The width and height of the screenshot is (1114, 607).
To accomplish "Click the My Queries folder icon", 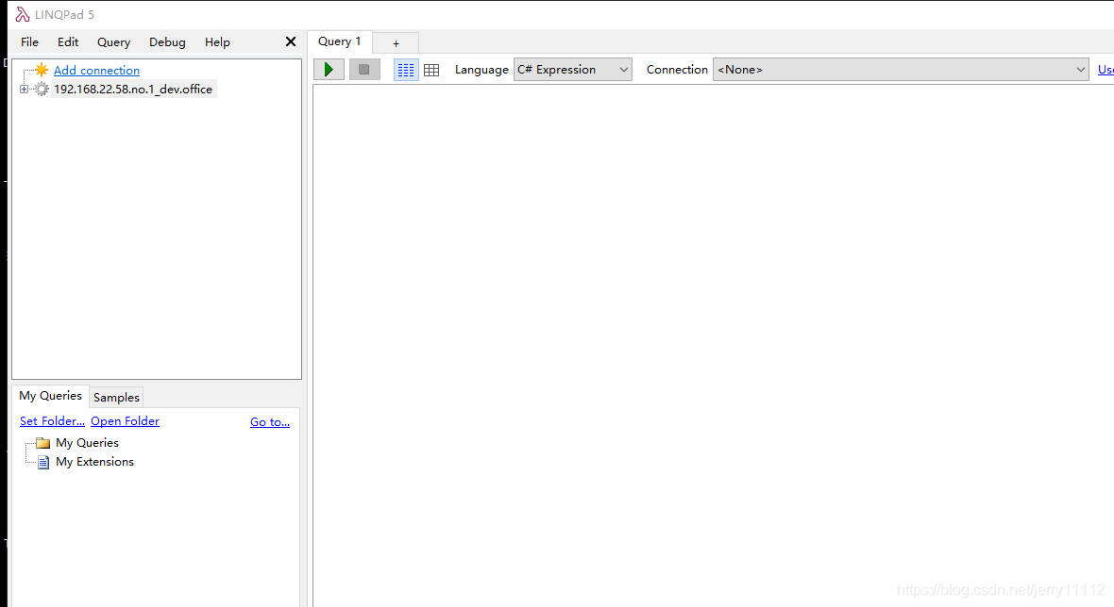I will [x=43, y=442].
